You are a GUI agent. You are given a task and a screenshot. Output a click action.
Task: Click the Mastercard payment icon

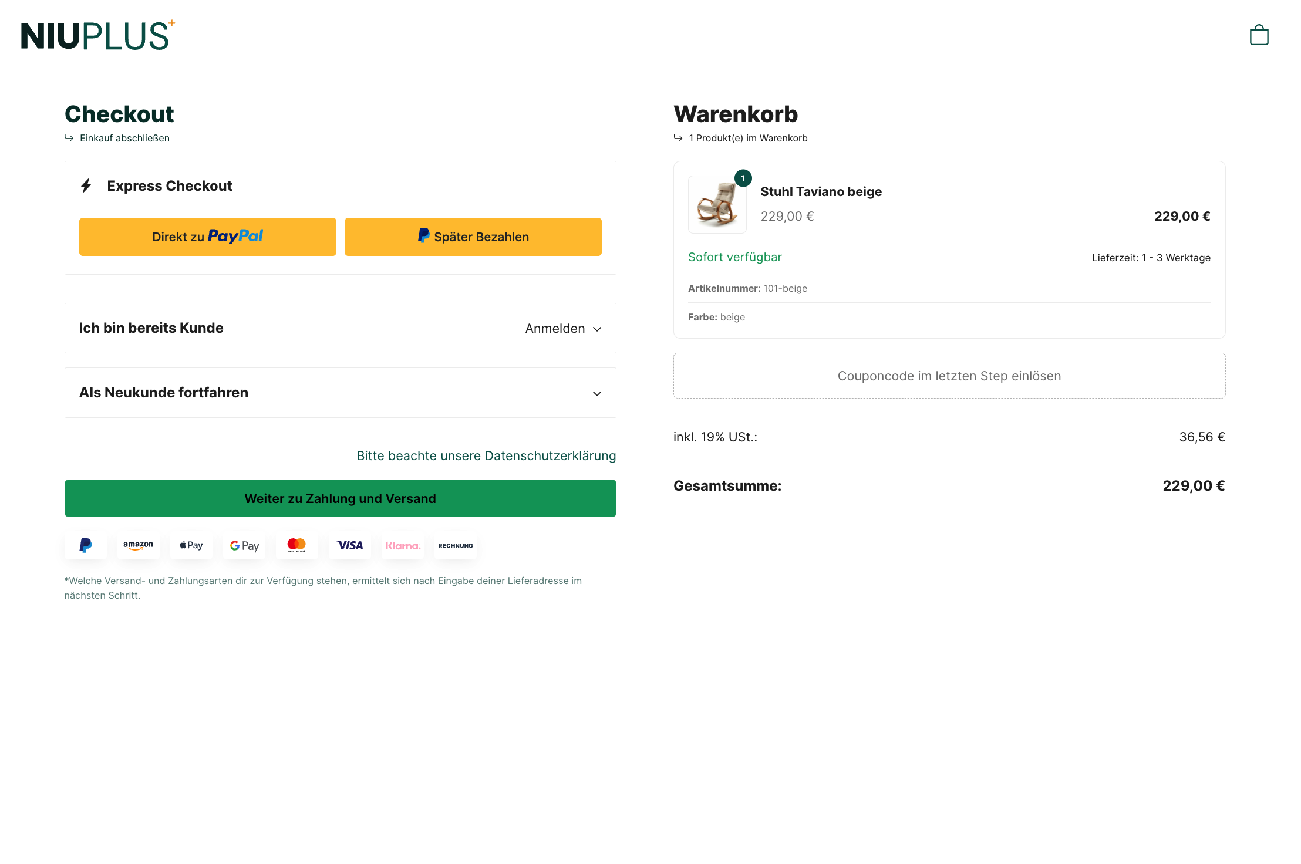tap(297, 545)
